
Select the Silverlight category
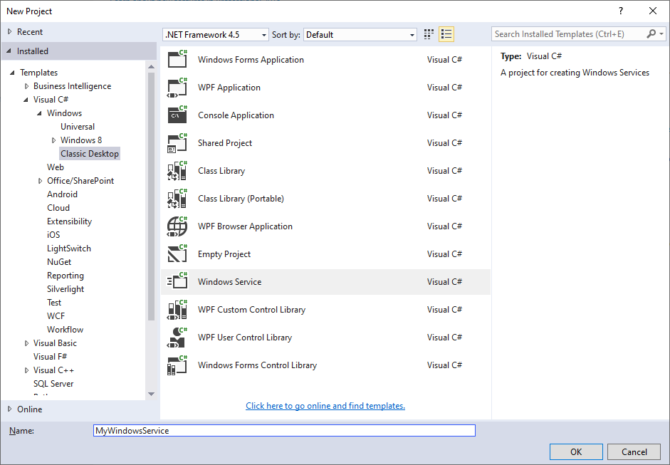click(66, 289)
